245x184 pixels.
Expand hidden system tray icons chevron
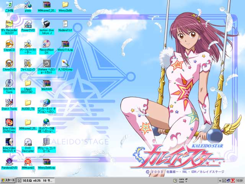pos(220,180)
